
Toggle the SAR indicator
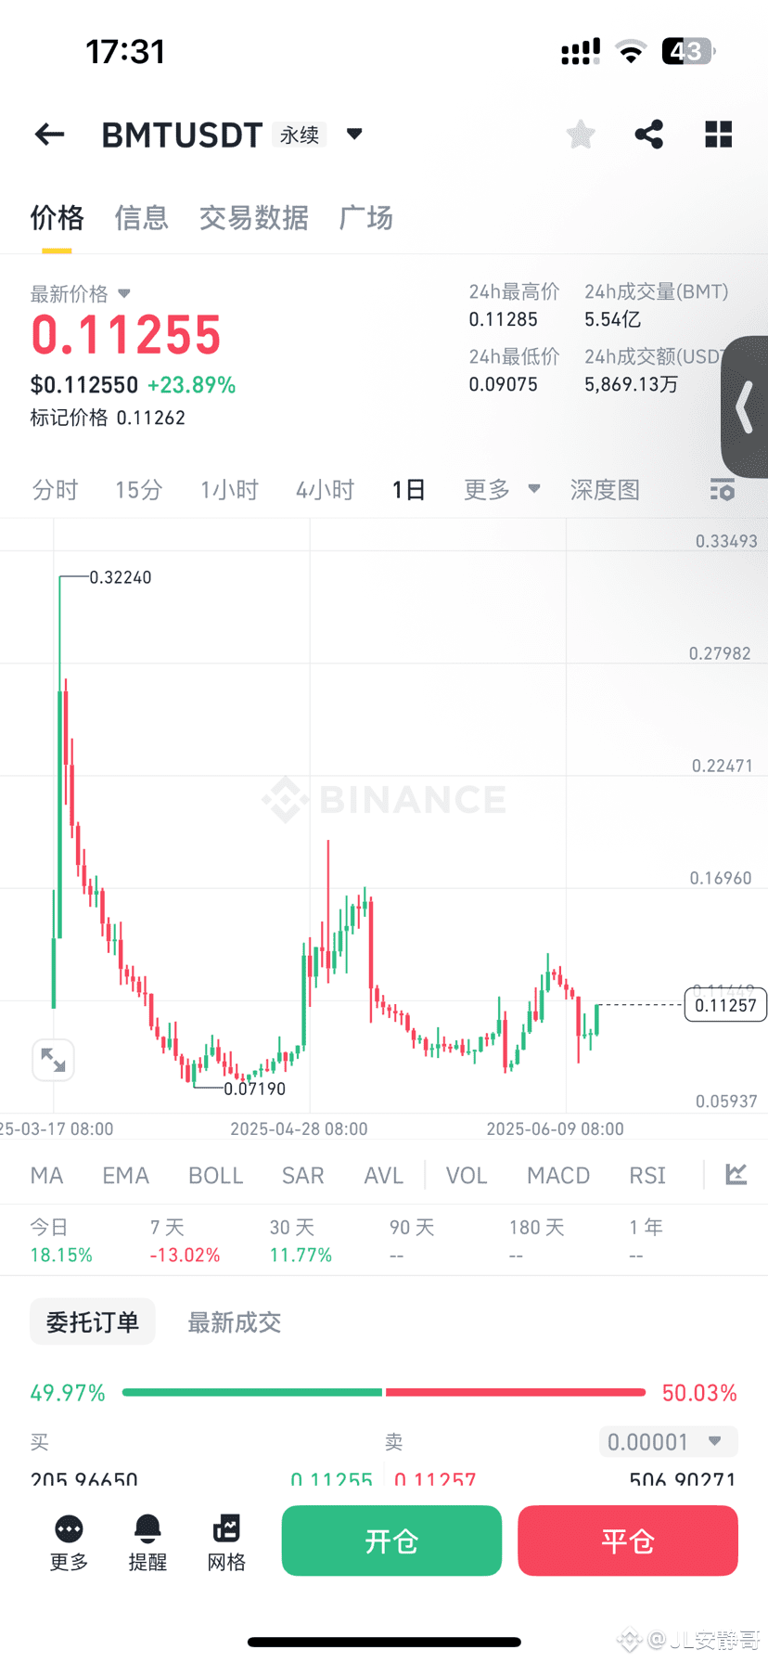coord(302,1175)
